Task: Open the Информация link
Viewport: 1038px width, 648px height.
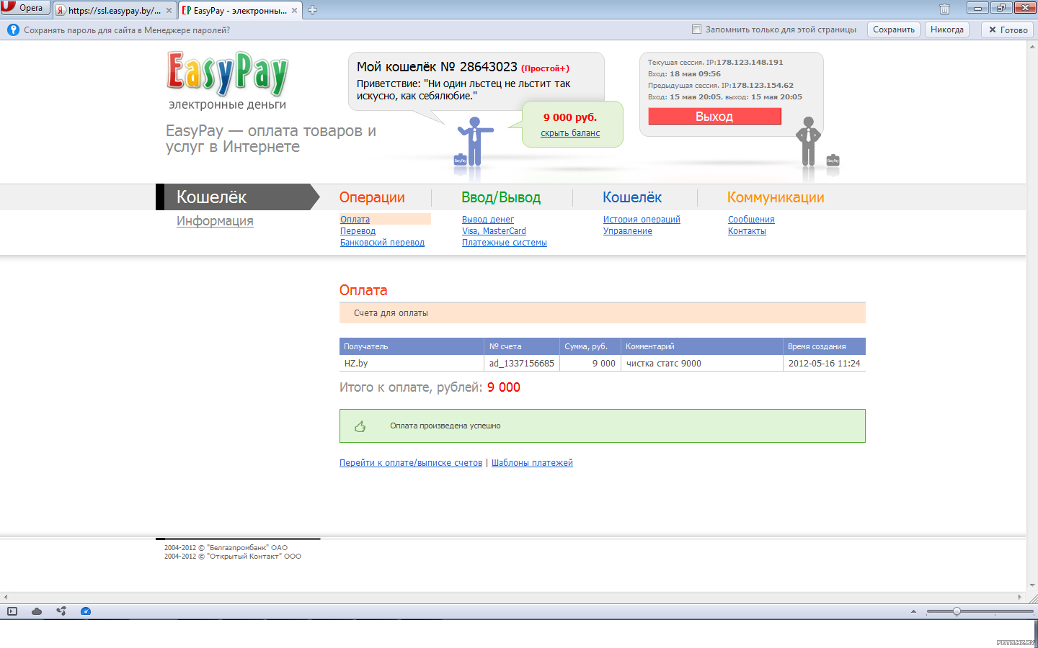Action: [x=215, y=221]
